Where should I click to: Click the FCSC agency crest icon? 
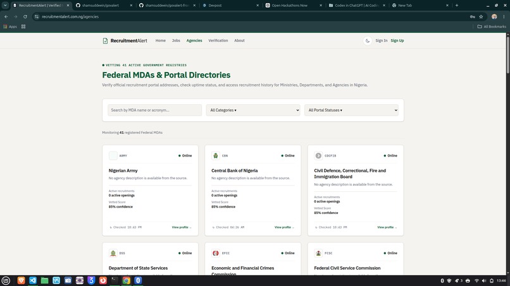click(x=318, y=253)
